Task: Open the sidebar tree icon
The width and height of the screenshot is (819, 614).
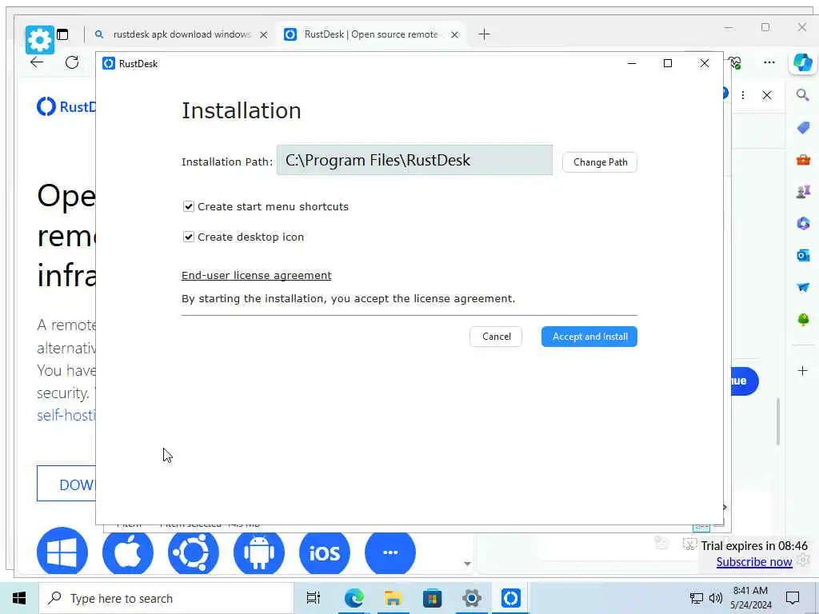Action: point(803,319)
